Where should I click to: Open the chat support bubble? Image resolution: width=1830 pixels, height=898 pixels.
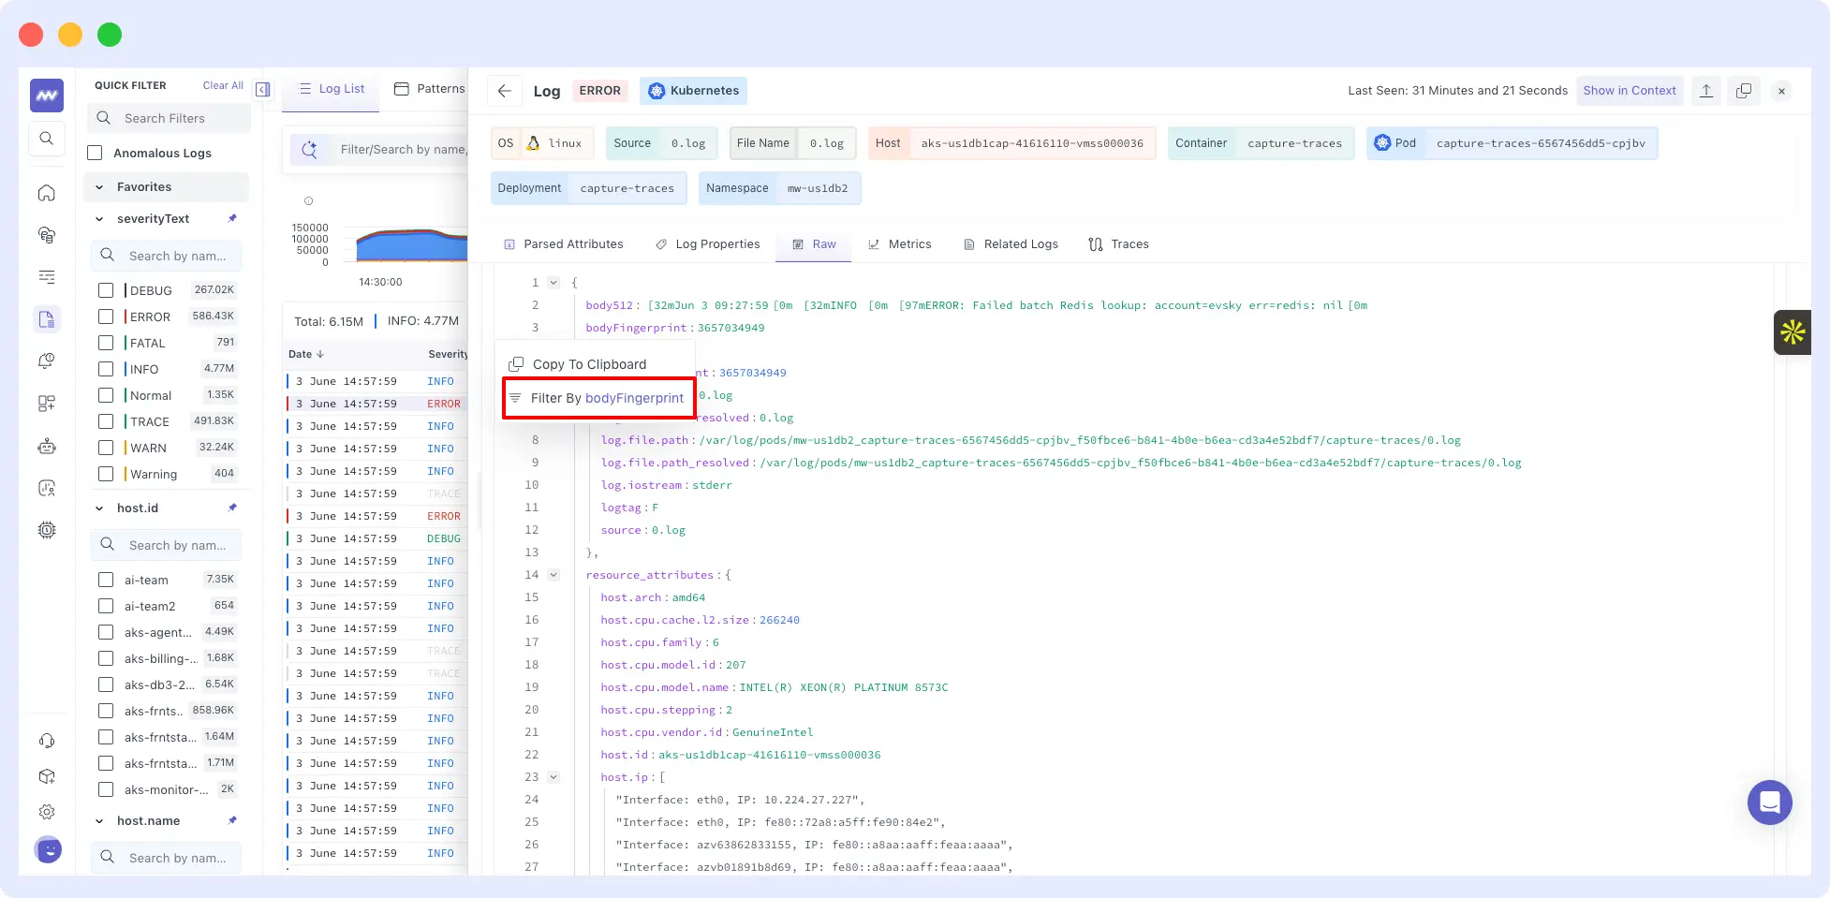tap(1769, 802)
